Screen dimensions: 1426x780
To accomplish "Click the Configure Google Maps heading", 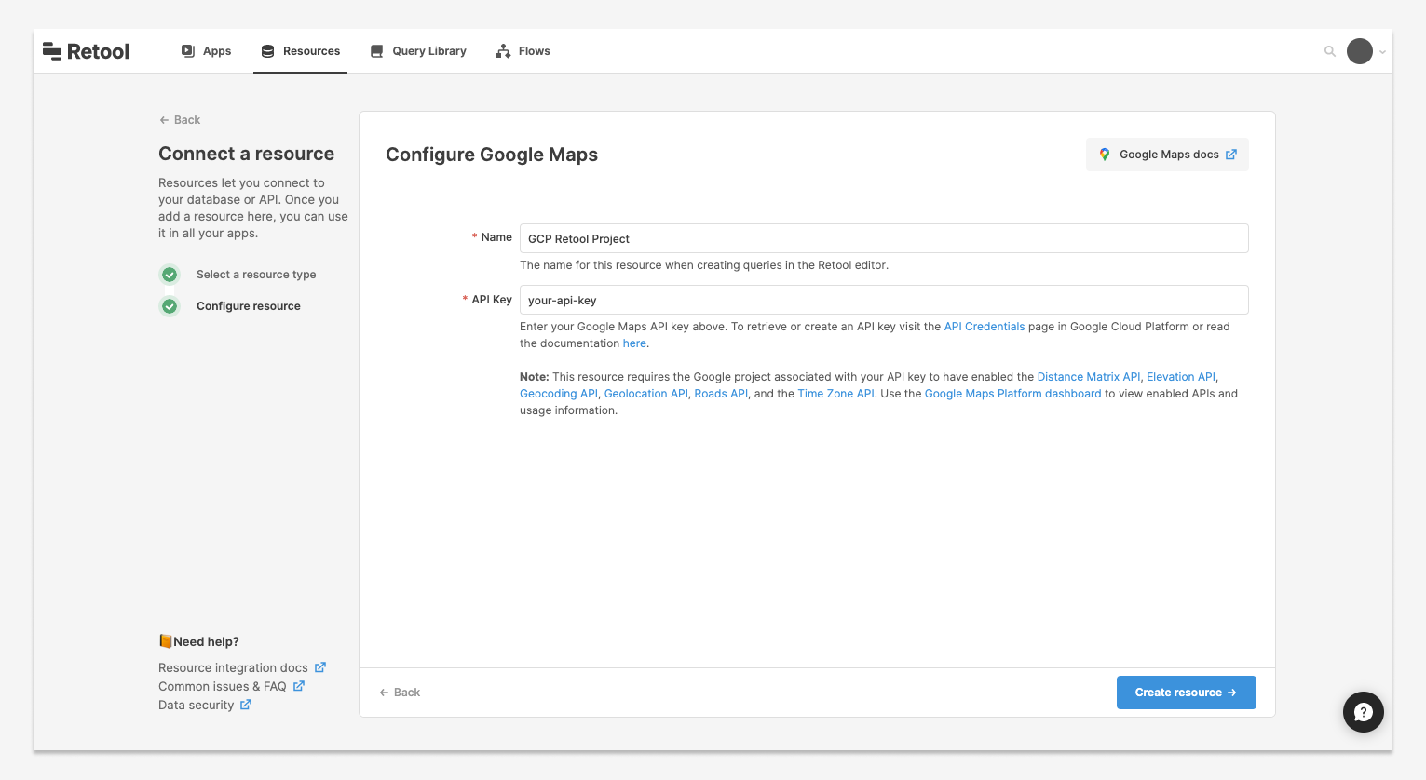I will tap(492, 155).
